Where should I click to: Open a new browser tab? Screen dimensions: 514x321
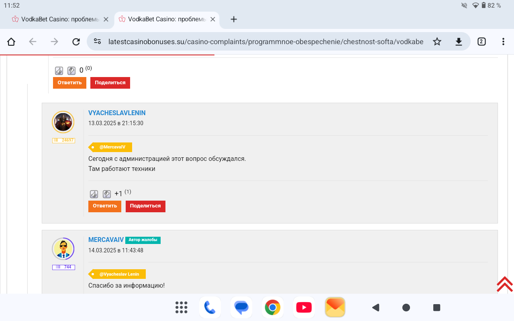click(234, 19)
